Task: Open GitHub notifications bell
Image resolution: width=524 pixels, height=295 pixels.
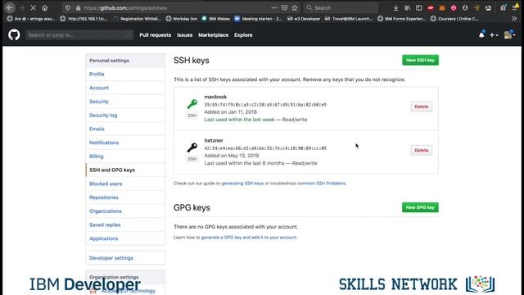Action: coord(481,34)
